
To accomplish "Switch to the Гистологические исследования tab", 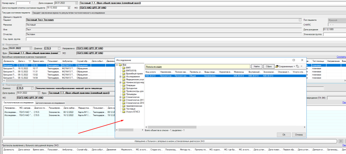I will tap(18, 103).
